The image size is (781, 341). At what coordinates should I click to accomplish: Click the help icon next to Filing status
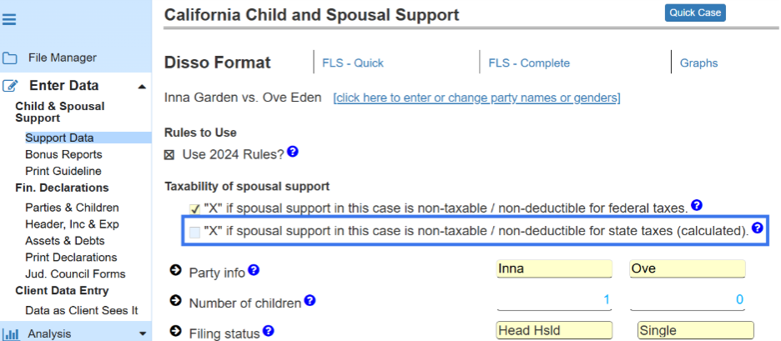[268, 331]
